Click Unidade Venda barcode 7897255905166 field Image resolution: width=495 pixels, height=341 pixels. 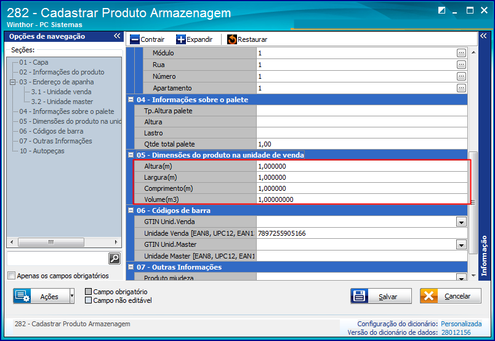click(x=362, y=233)
